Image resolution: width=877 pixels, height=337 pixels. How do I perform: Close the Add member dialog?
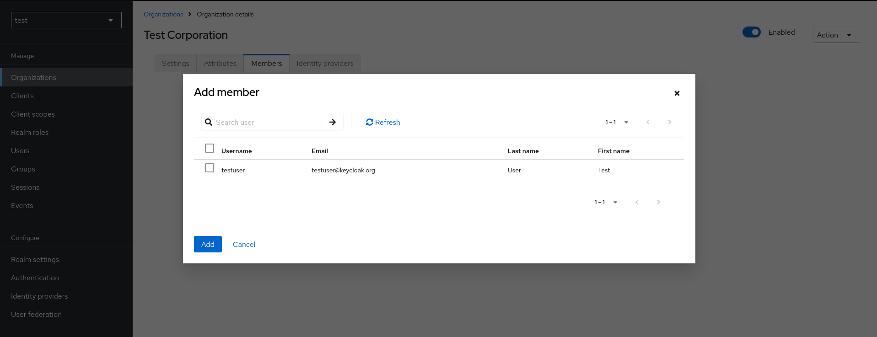[x=677, y=93]
